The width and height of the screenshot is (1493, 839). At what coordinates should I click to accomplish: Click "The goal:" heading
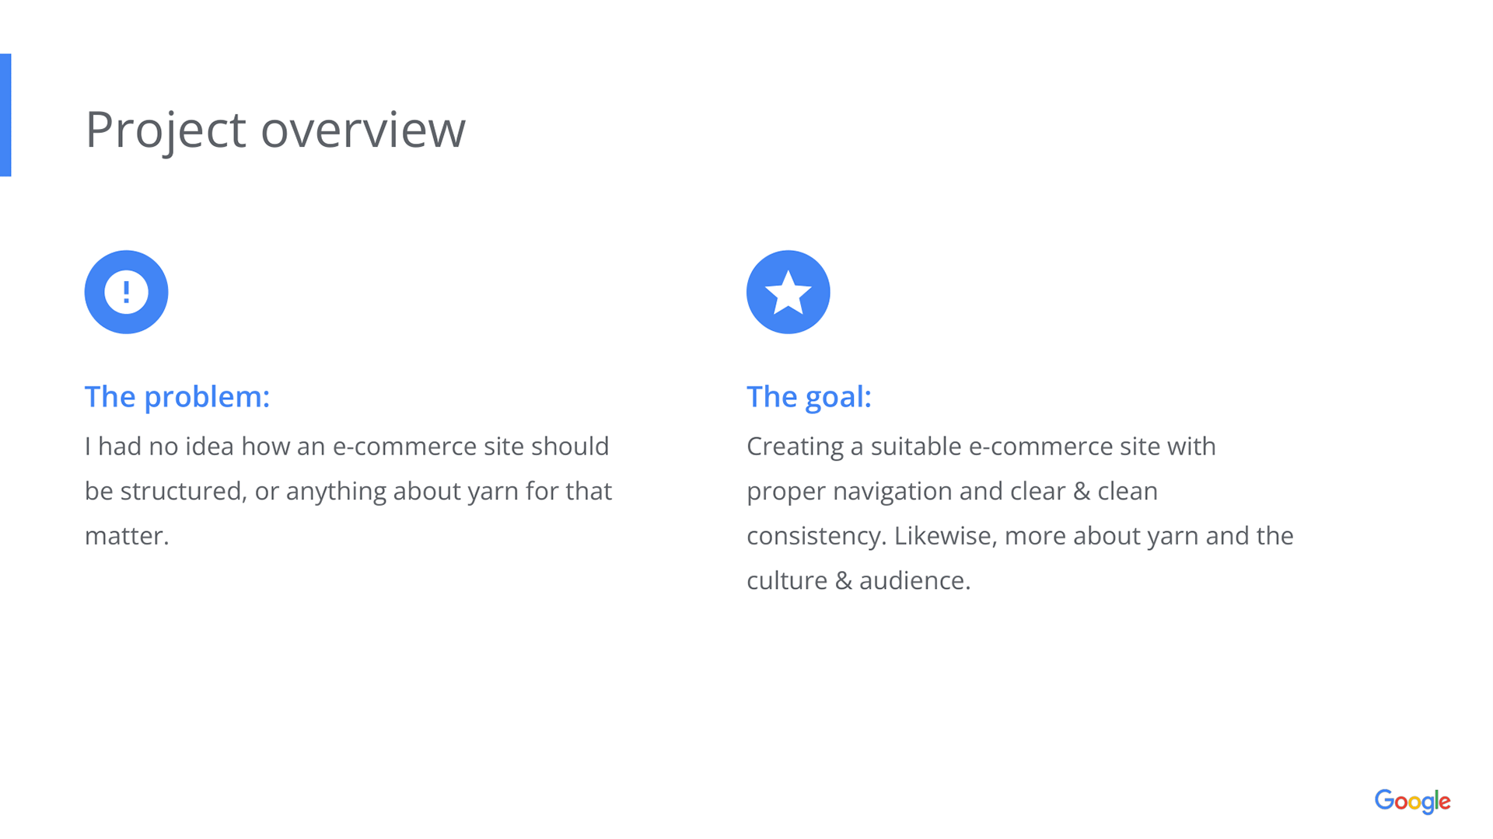(x=809, y=397)
